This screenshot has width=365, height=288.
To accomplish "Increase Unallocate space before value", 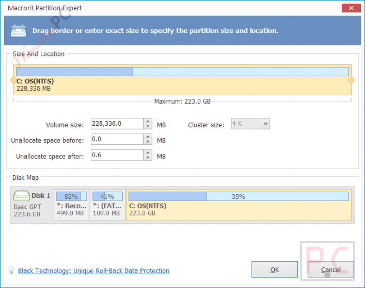I will point(148,137).
